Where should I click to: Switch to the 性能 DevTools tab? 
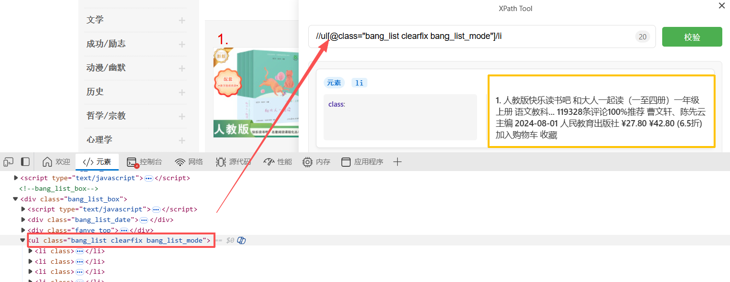tap(277, 162)
